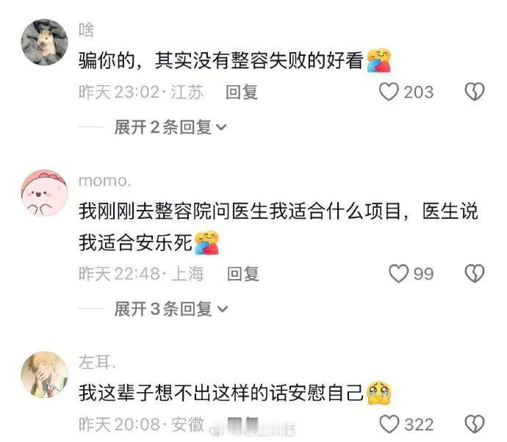This screenshot has width=507, height=442.
Task: Expand 展开2条回复 under first comment
Action: pos(170,127)
